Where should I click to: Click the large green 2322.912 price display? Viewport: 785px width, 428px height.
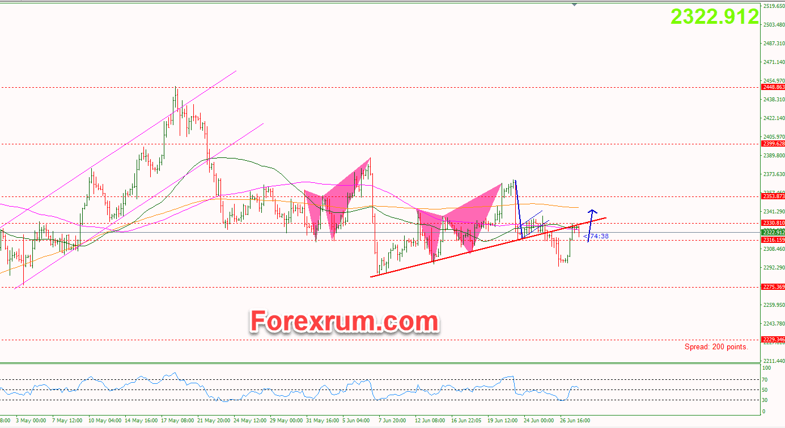[714, 16]
